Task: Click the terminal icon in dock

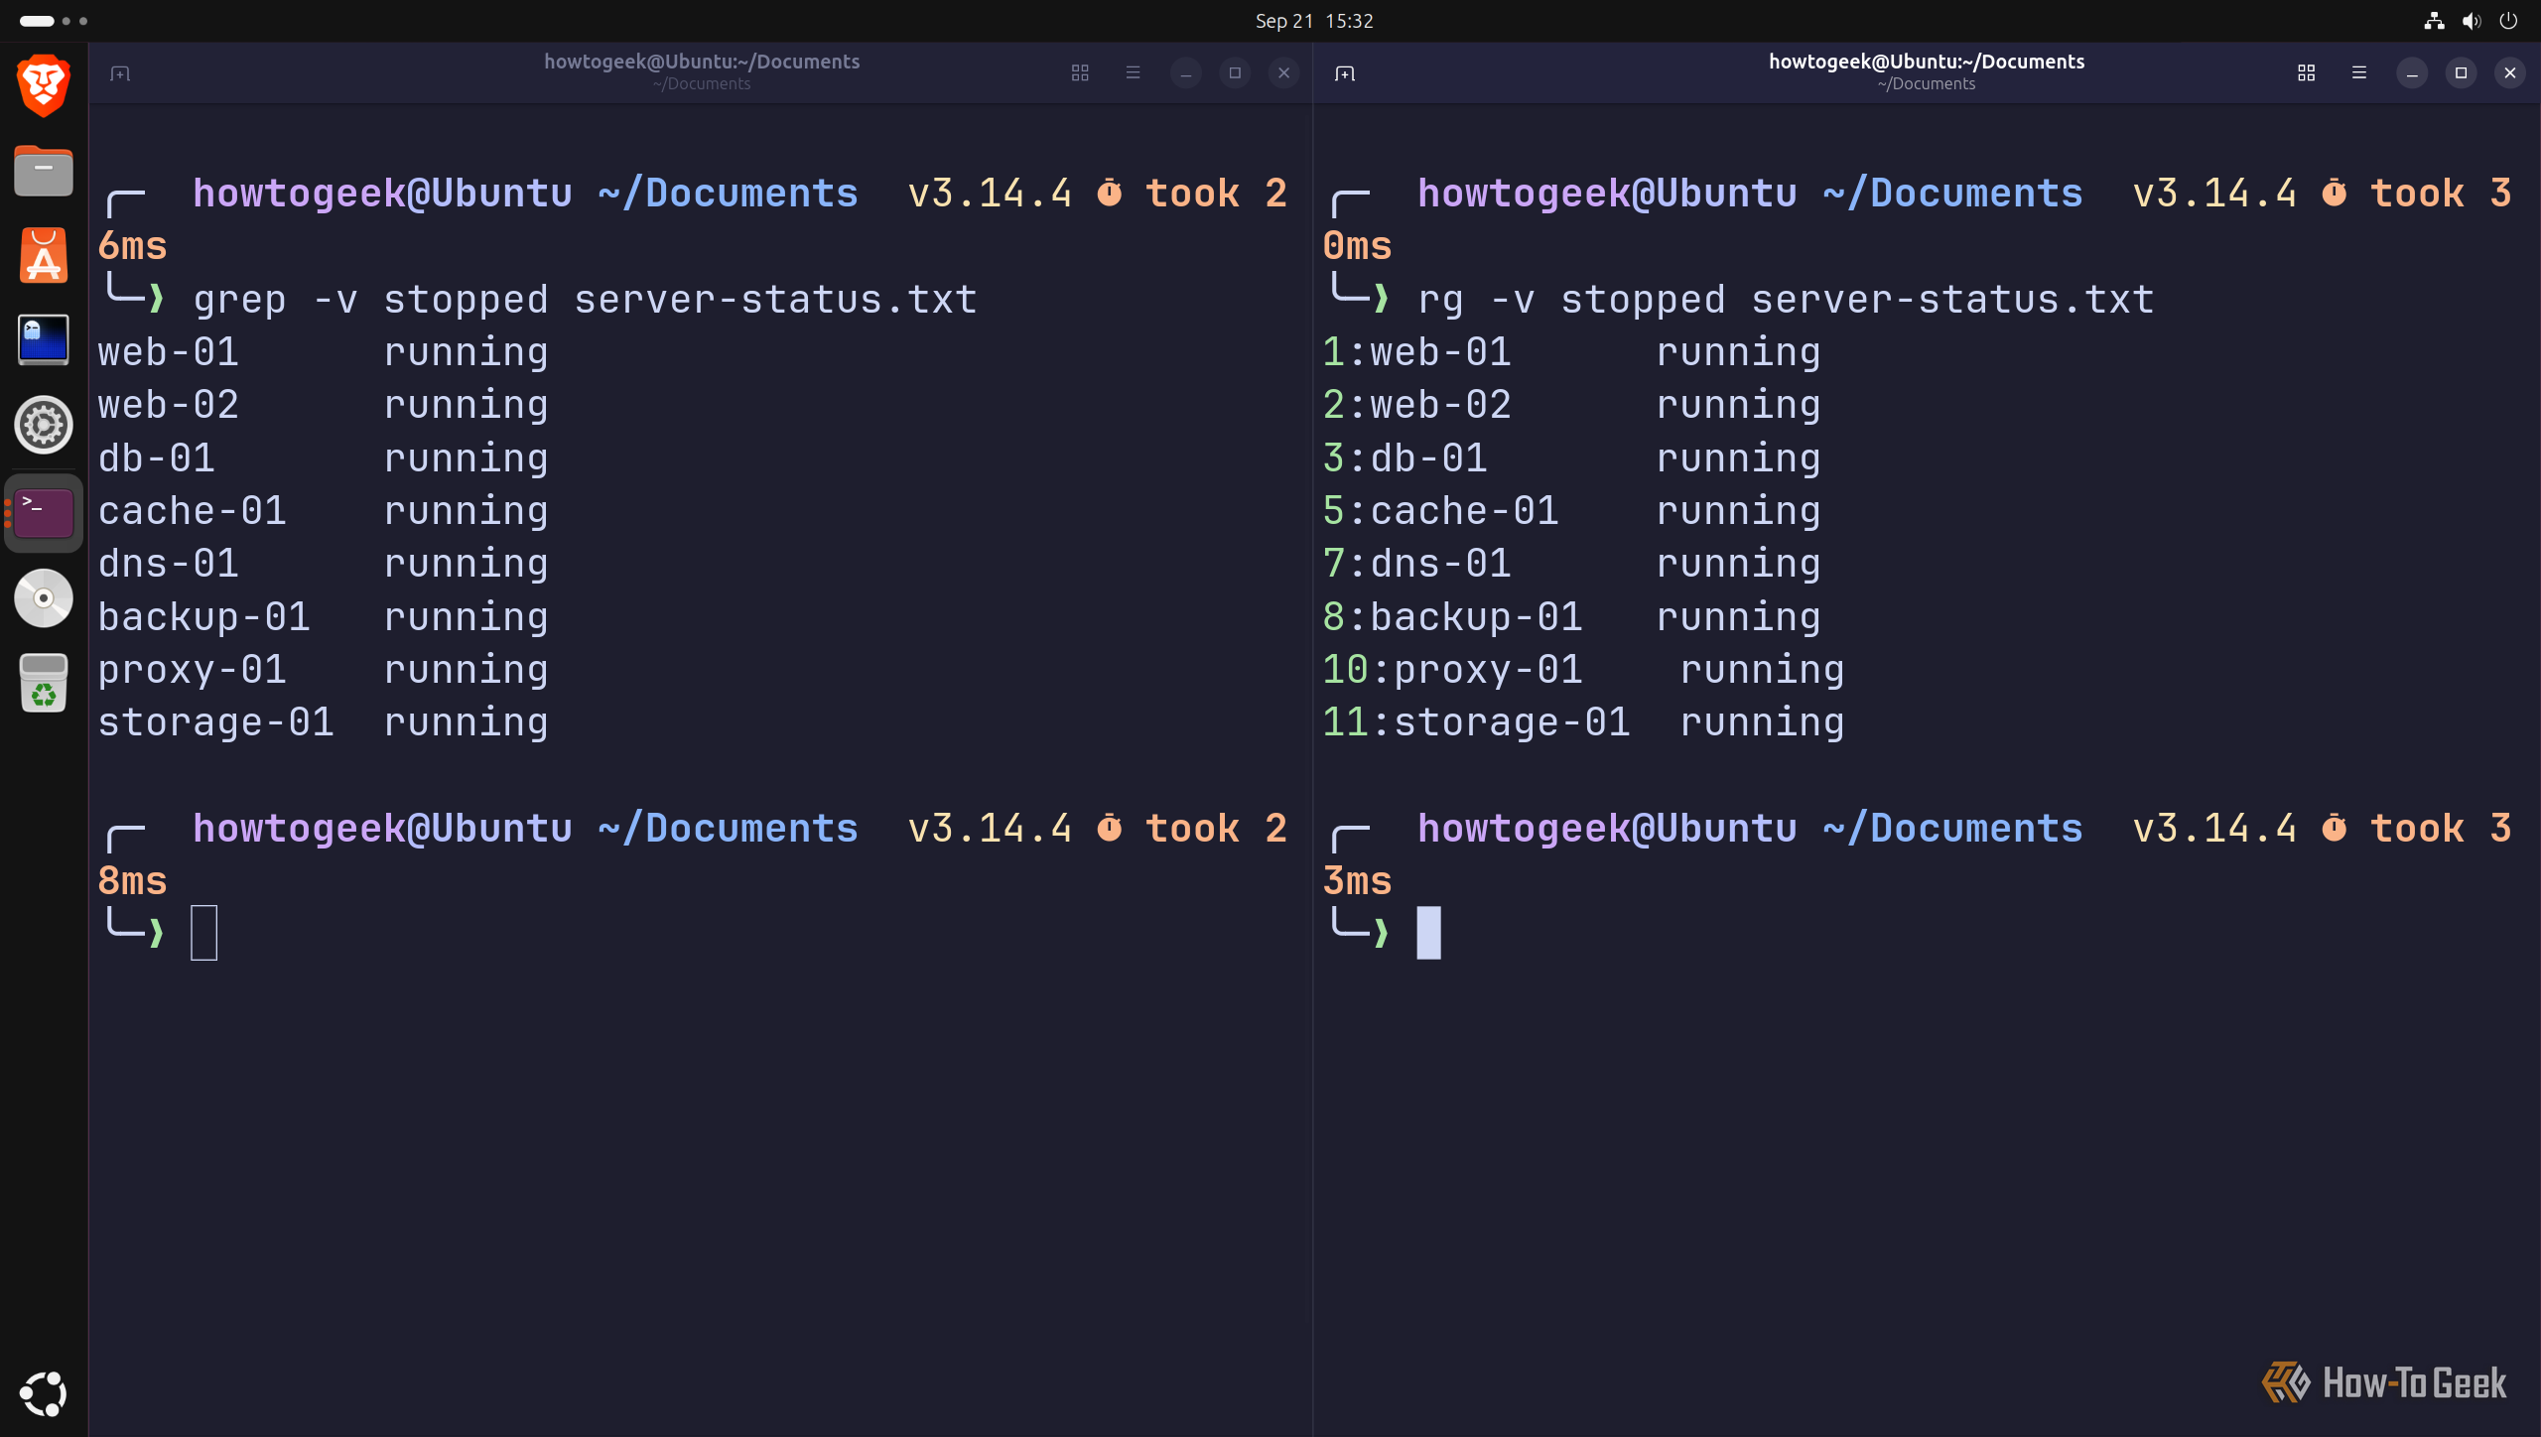Action: pyautogui.click(x=44, y=513)
